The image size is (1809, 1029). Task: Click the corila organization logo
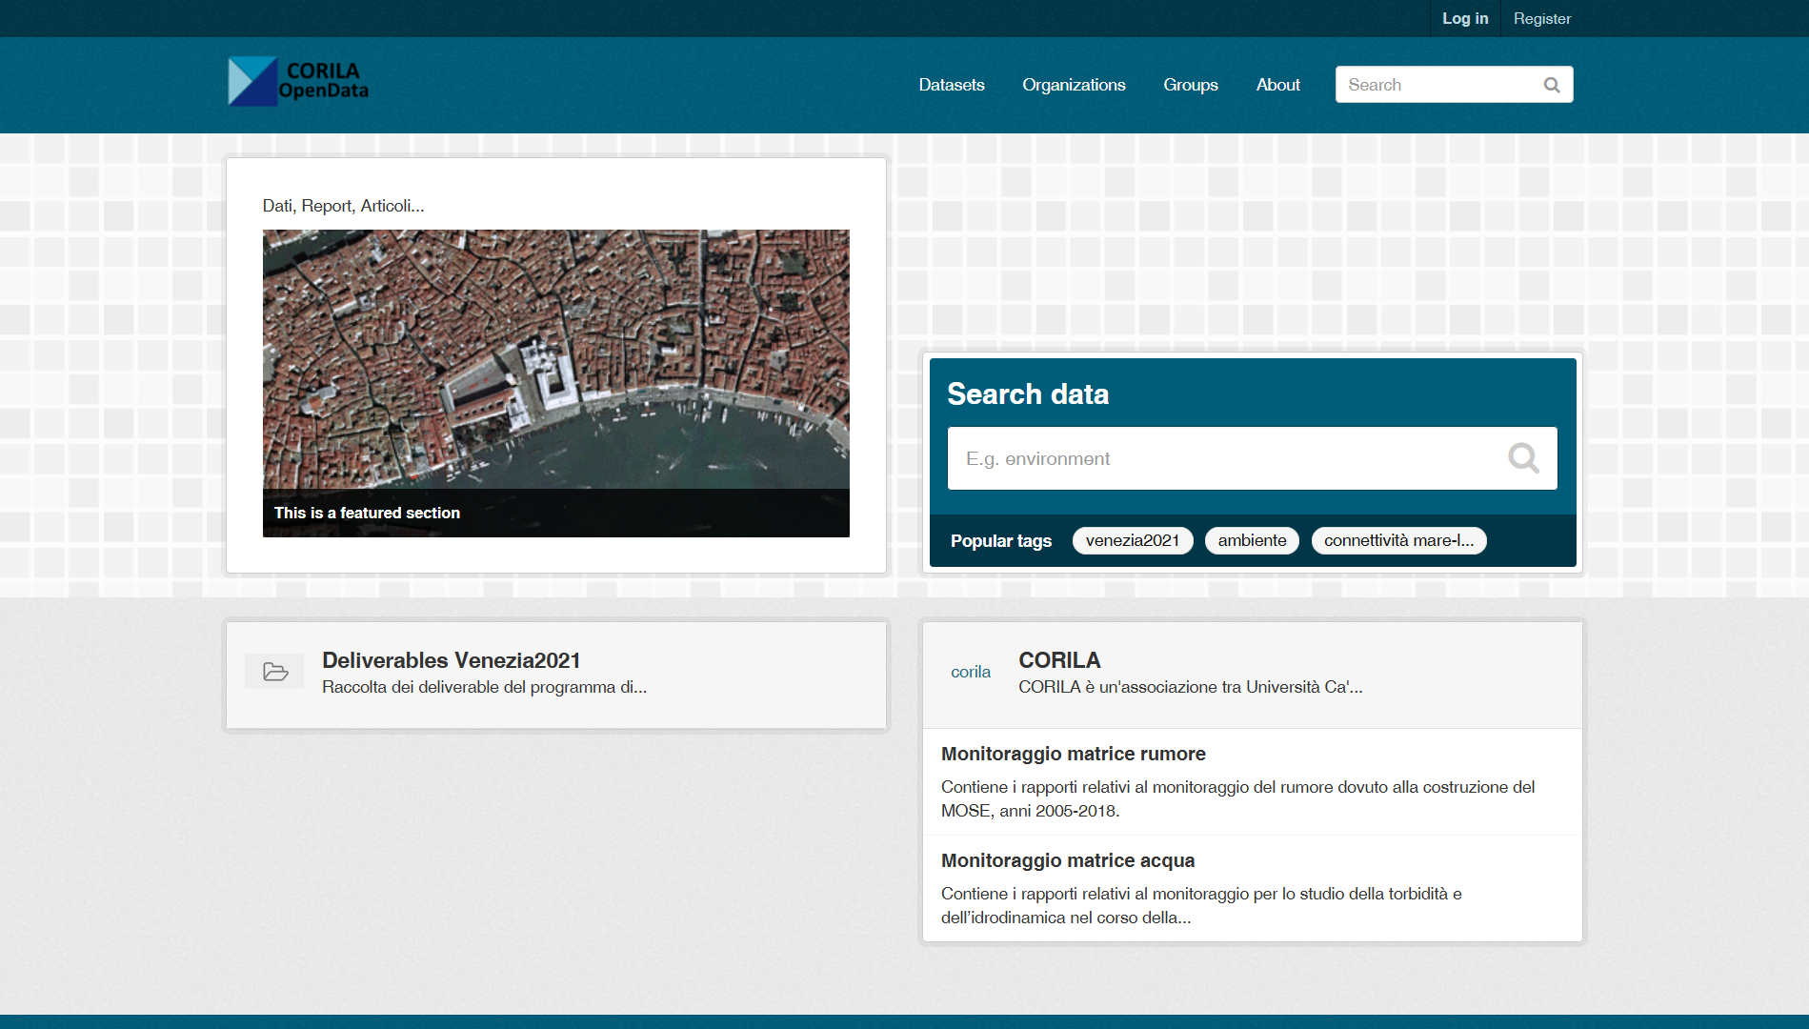[x=970, y=672]
